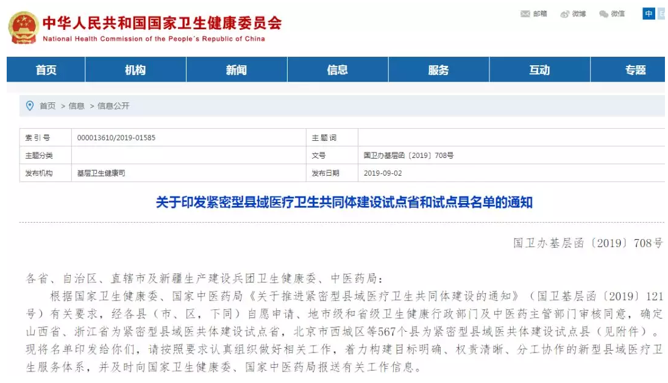Screen dimensions: 668x383
Task: Click the national emblem logo
Action: [x=23, y=27]
